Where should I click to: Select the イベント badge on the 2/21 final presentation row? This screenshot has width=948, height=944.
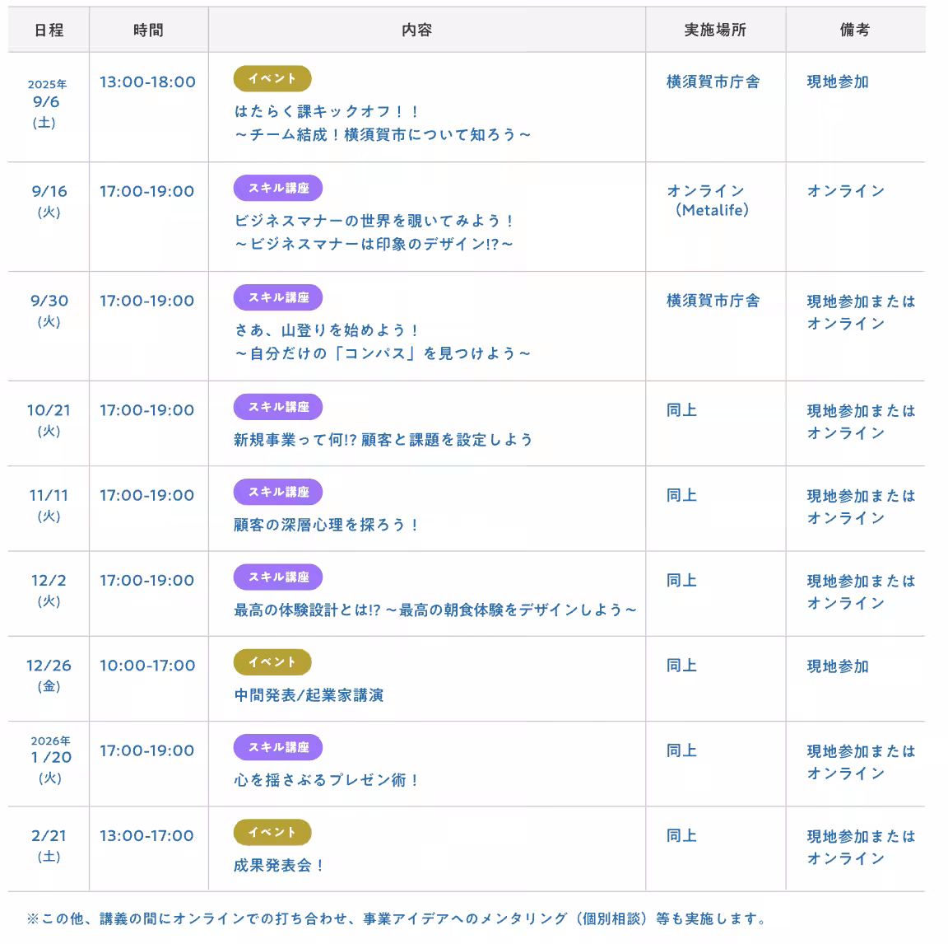point(273,833)
